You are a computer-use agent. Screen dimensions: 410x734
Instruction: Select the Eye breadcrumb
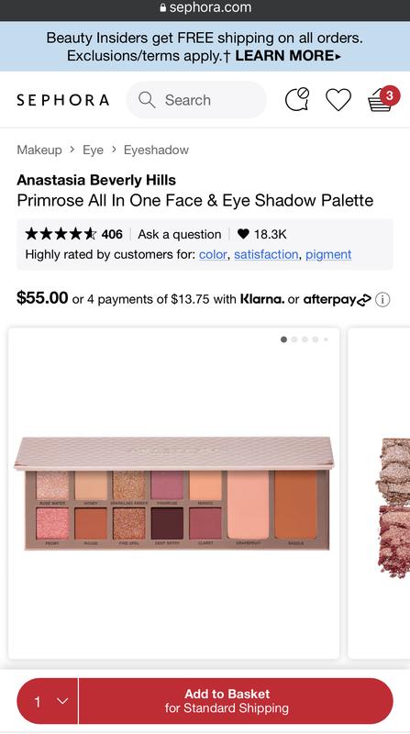point(94,150)
